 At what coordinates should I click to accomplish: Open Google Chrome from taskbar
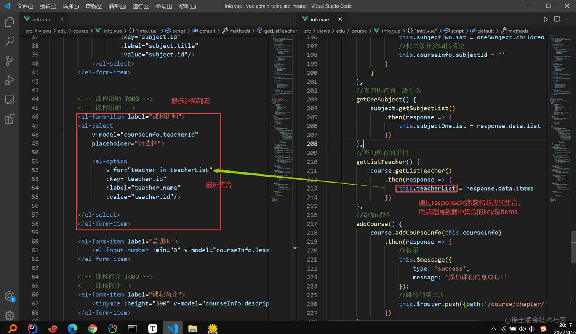pyautogui.click(x=93, y=328)
